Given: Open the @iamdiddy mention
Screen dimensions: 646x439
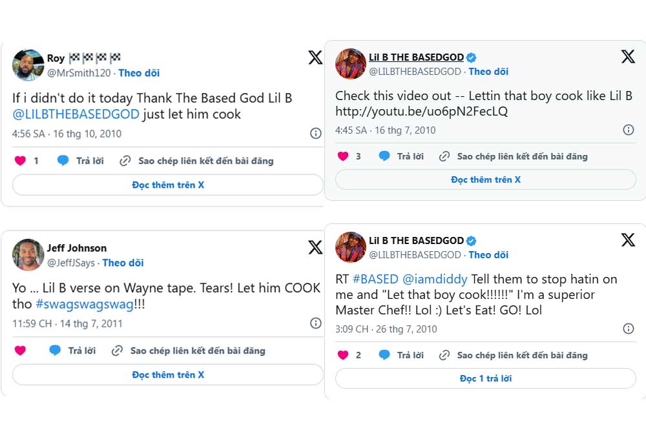Looking at the screenshot, I should [435, 279].
